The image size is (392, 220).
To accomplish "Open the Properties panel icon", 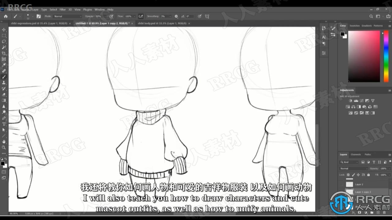I will pos(324,53).
